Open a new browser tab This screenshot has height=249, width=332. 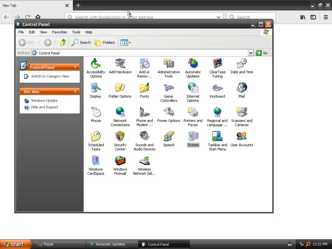point(78,5)
